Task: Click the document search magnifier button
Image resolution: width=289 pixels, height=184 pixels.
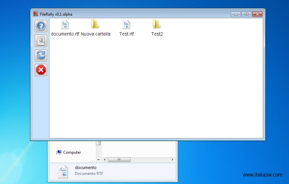Action: point(41,41)
